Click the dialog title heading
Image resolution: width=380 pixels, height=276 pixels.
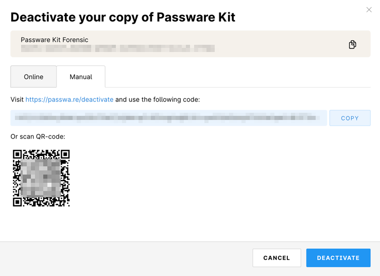click(123, 17)
